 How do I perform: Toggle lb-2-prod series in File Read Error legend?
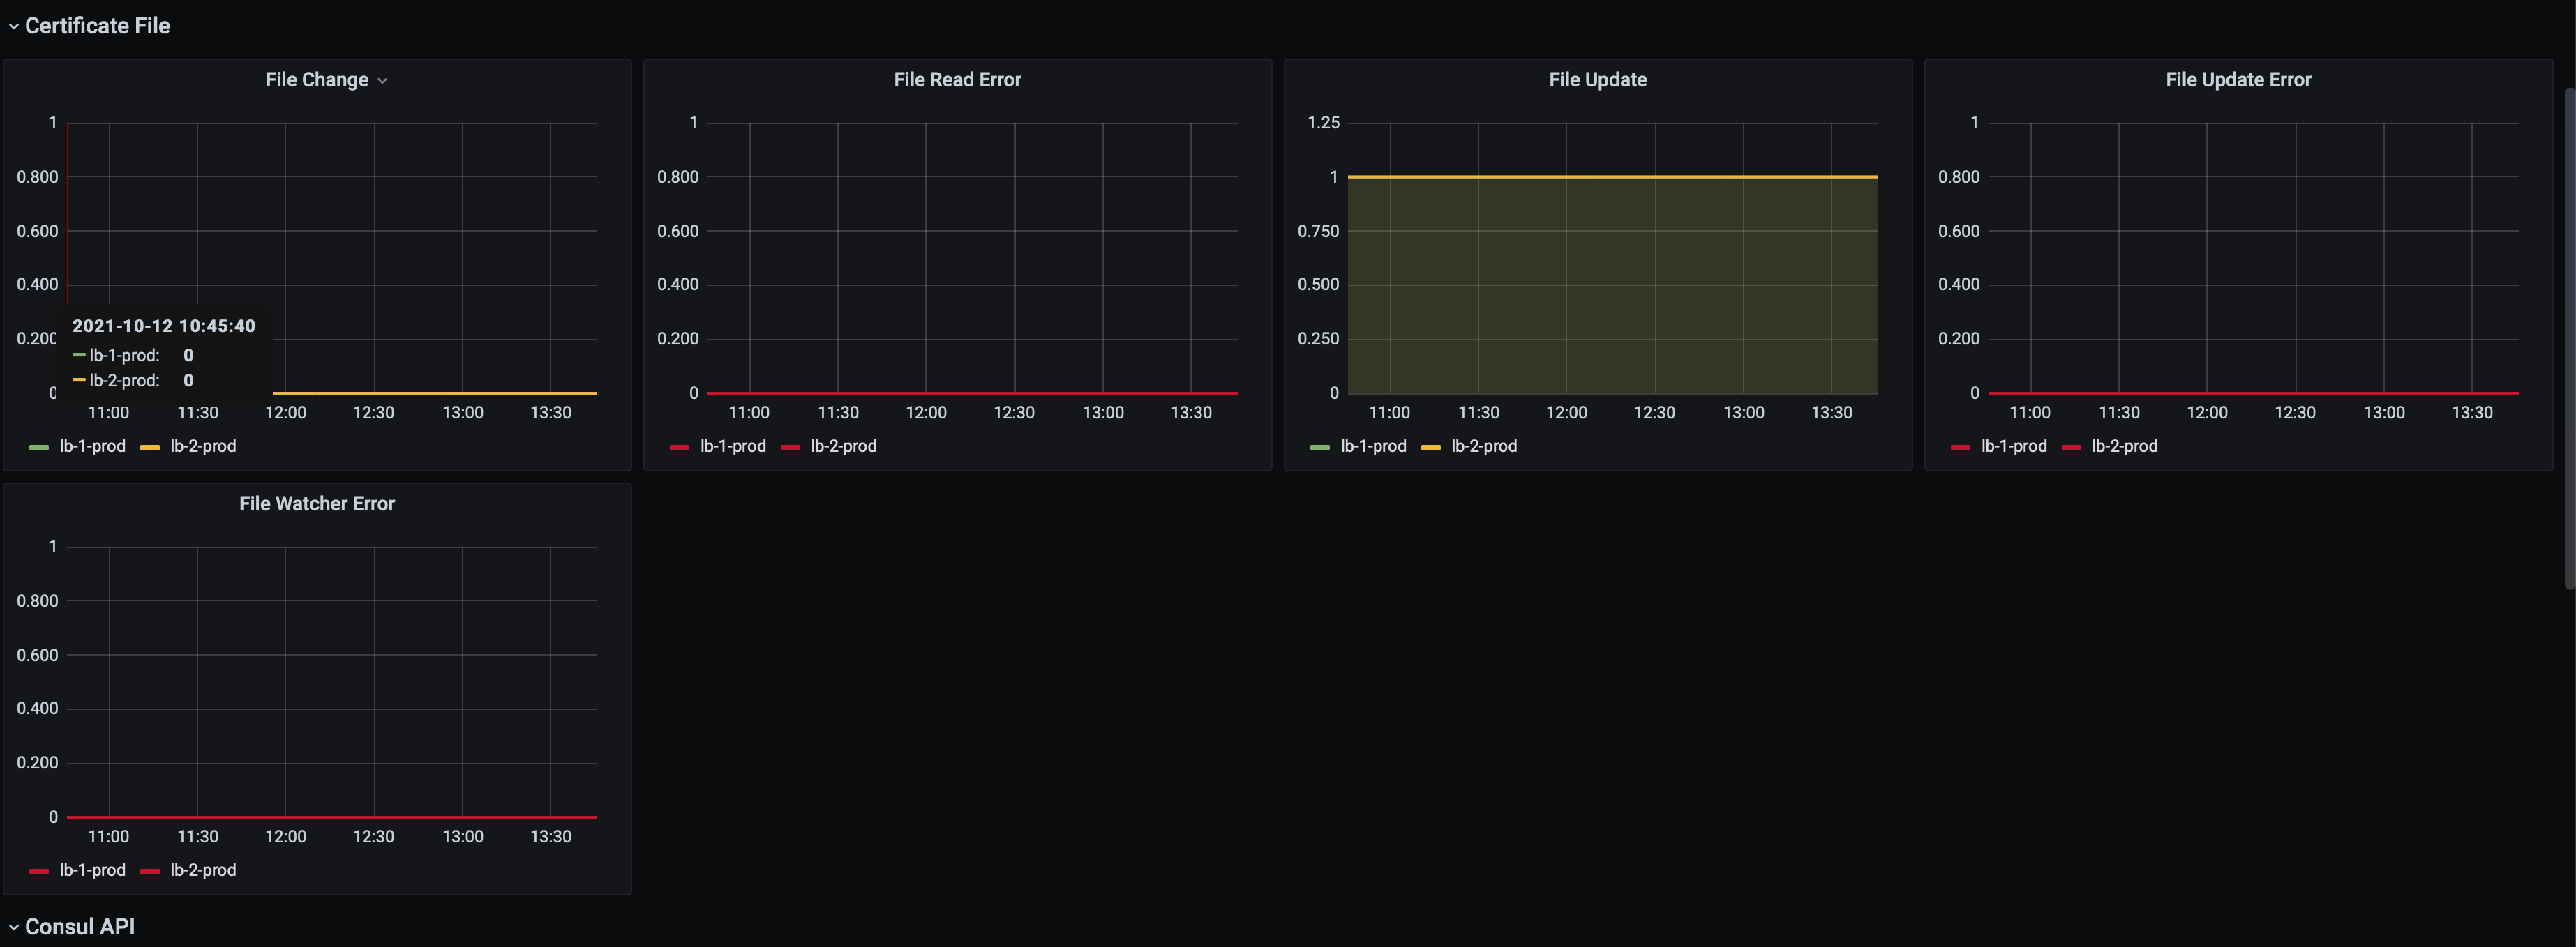click(843, 446)
